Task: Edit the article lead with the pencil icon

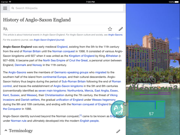Action: pos(121,29)
